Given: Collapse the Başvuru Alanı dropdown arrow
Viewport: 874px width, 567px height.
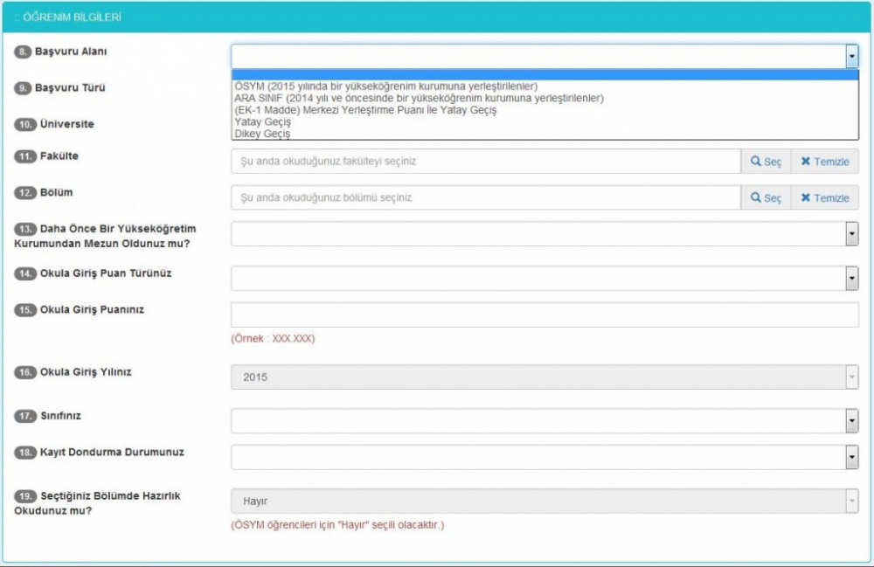Looking at the screenshot, I should click(851, 57).
